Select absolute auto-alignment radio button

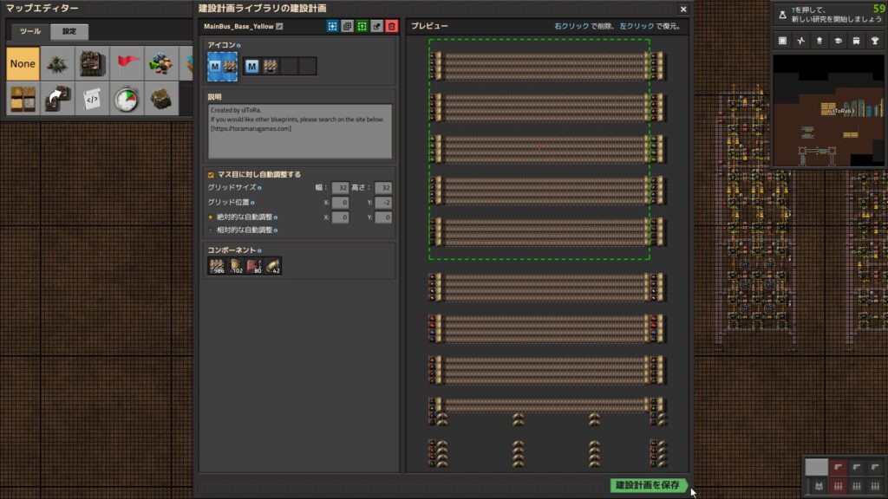(x=211, y=217)
